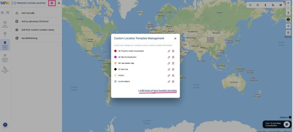Zoom in on the map
Viewport: 293px width, 132px height.
[x=288, y=3]
